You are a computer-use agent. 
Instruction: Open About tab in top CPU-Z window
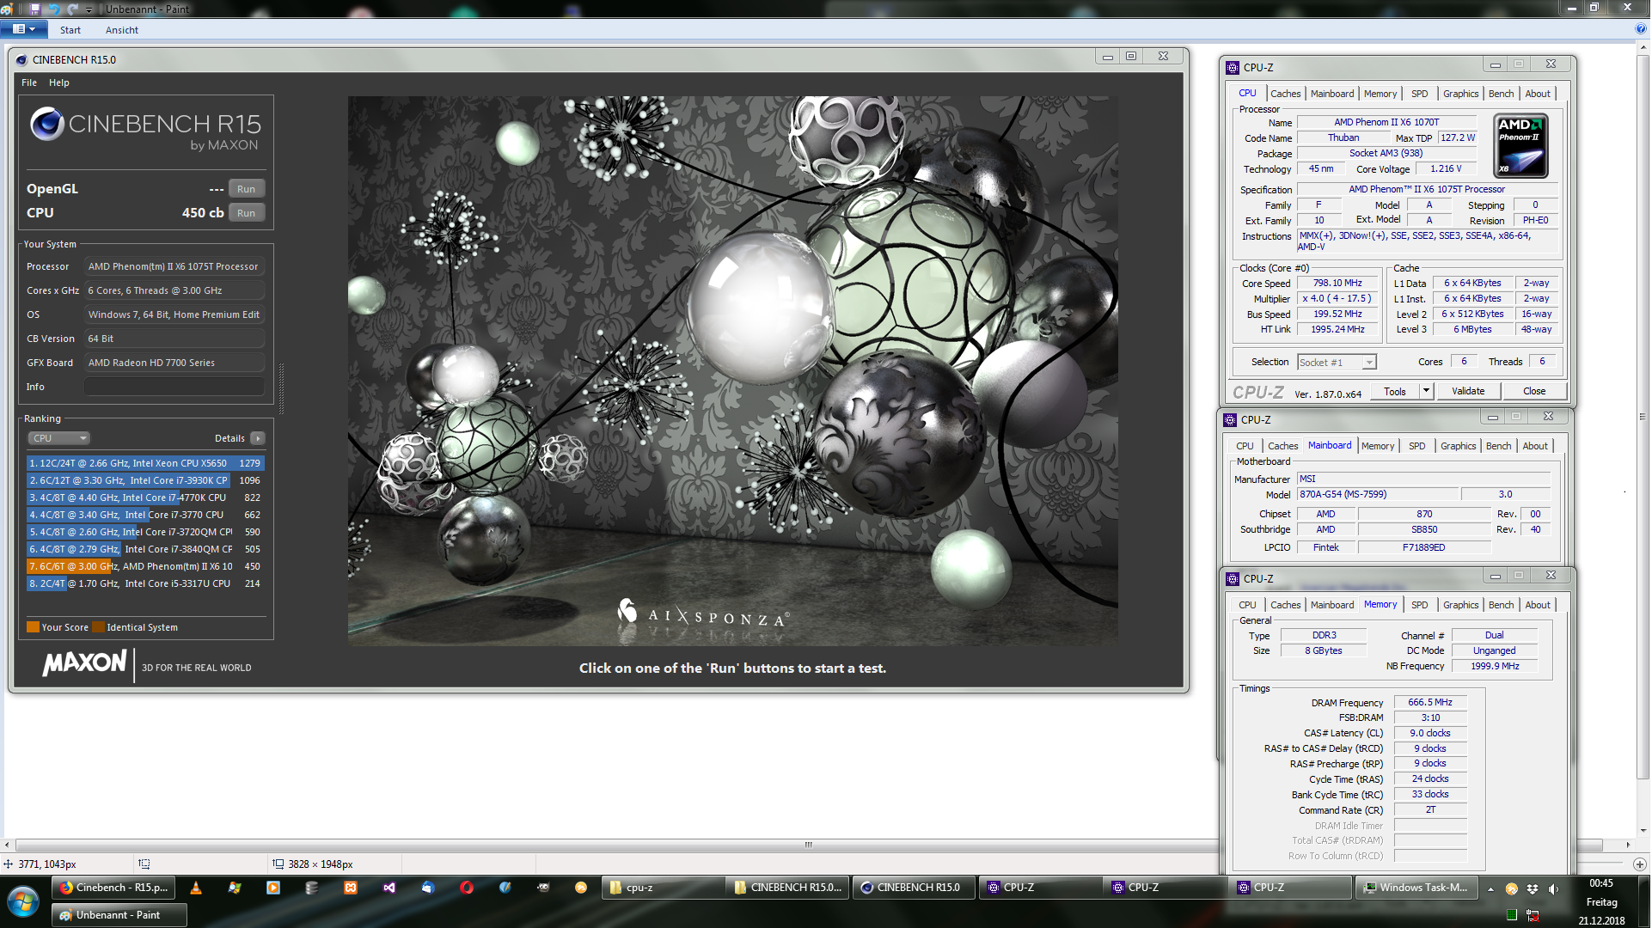click(x=1538, y=94)
